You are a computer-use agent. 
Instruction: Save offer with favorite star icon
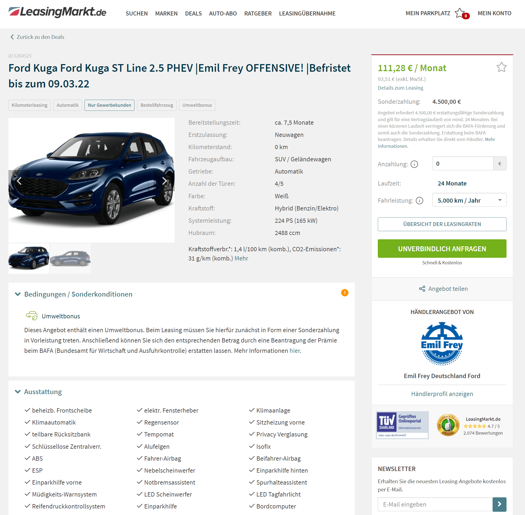[501, 67]
